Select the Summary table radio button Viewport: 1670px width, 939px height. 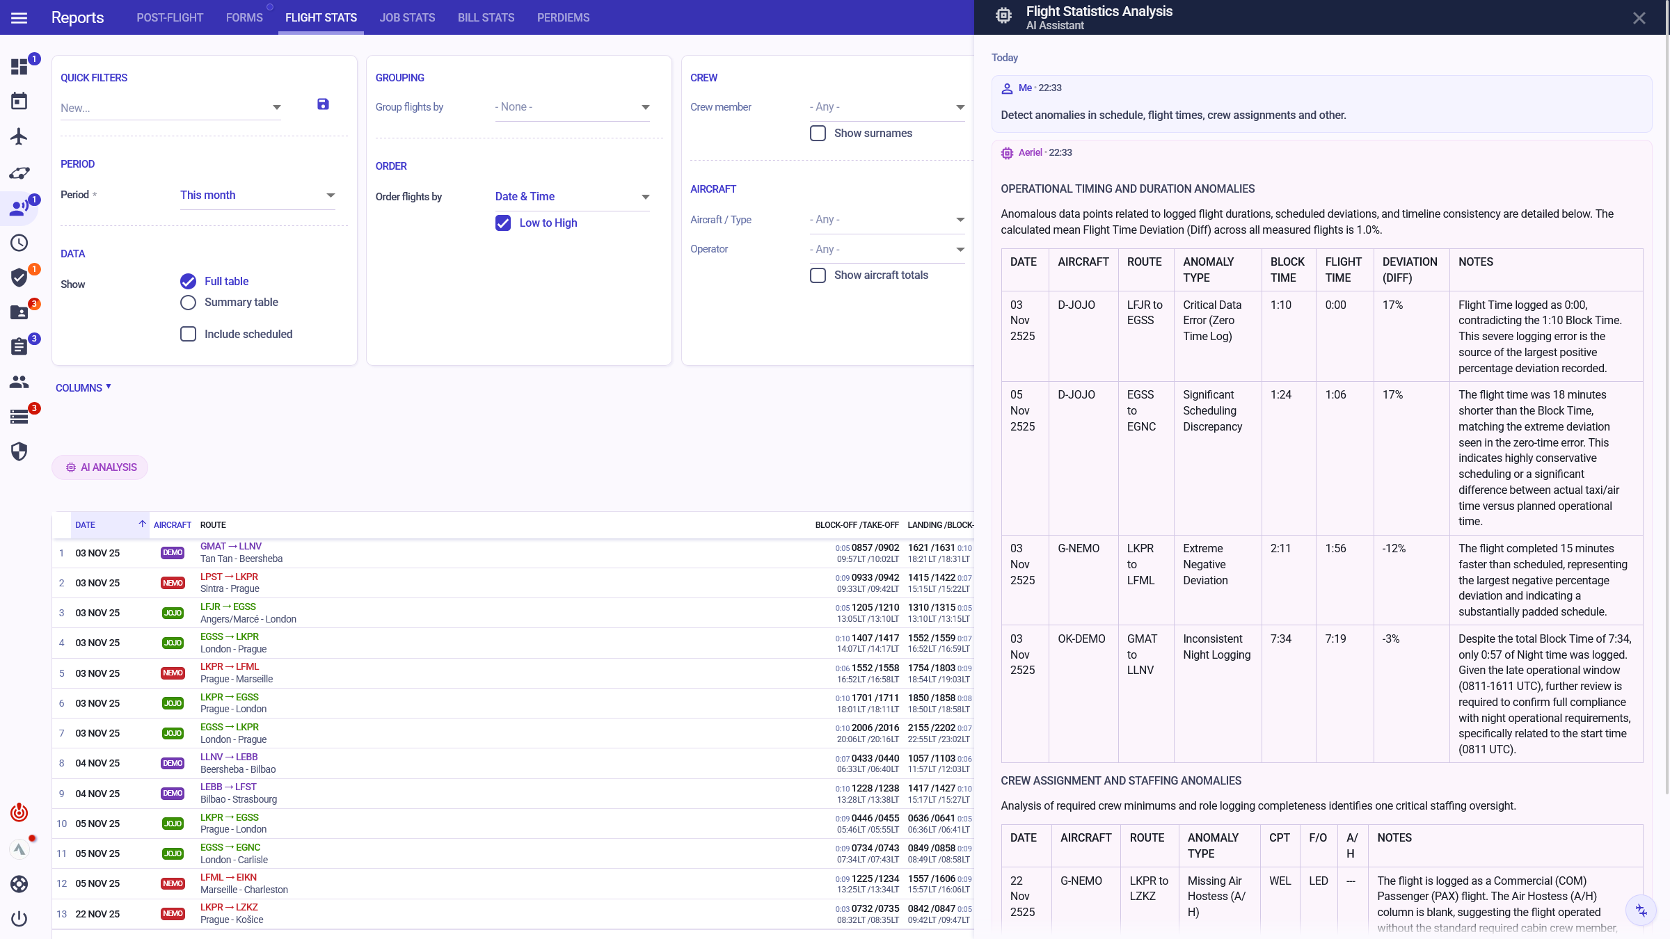(x=188, y=303)
